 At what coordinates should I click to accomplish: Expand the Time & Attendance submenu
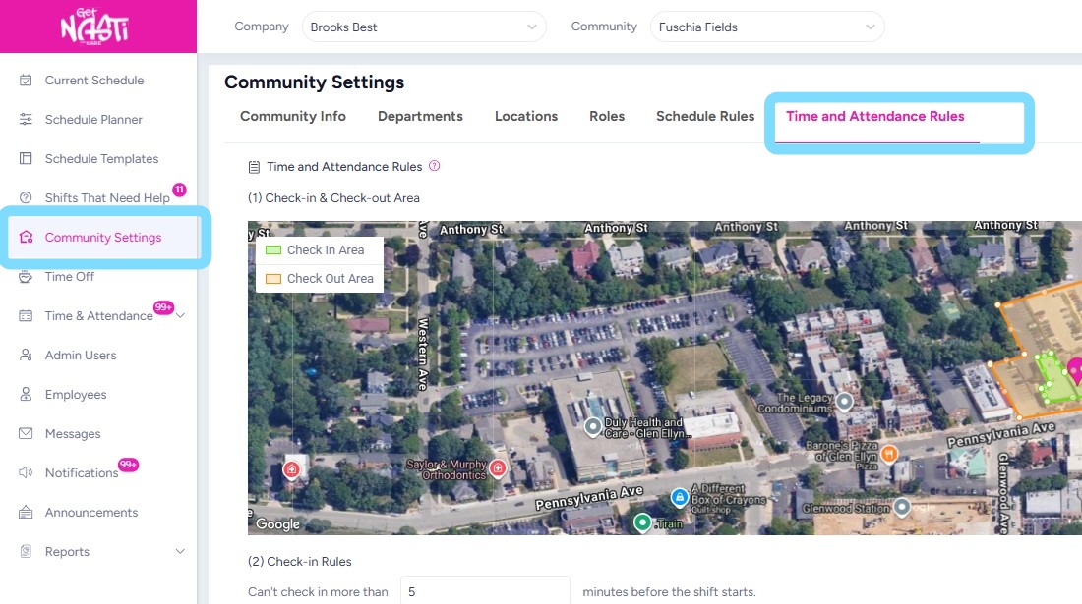(180, 315)
